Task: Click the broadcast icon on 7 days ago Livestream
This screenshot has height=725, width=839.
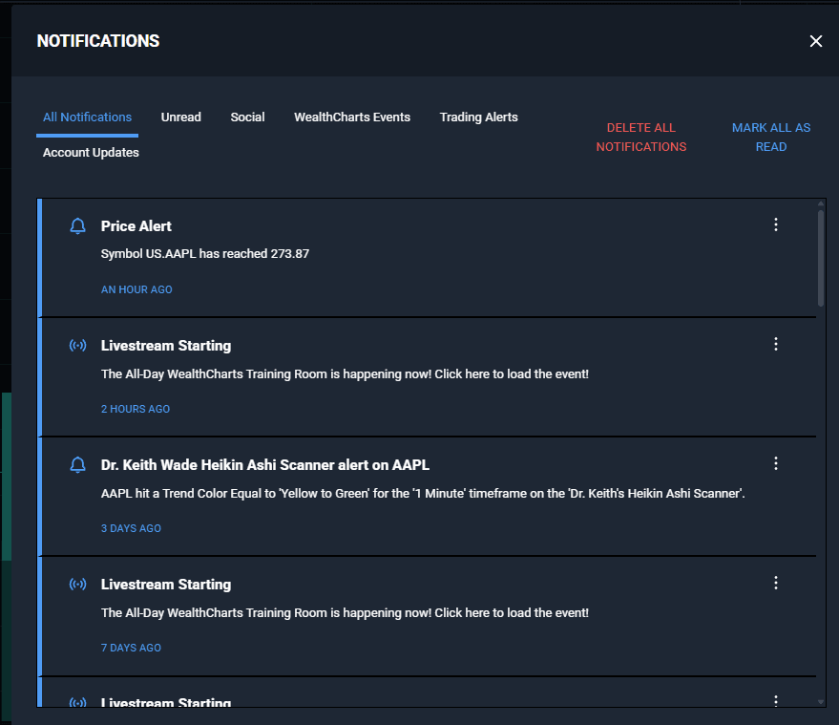Action: [77, 585]
